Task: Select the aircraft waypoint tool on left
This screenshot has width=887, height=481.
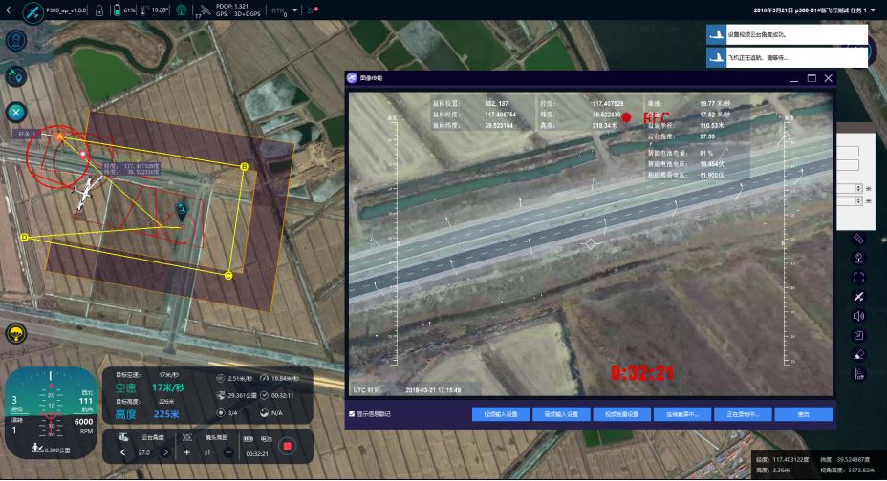Action: point(16,76)
